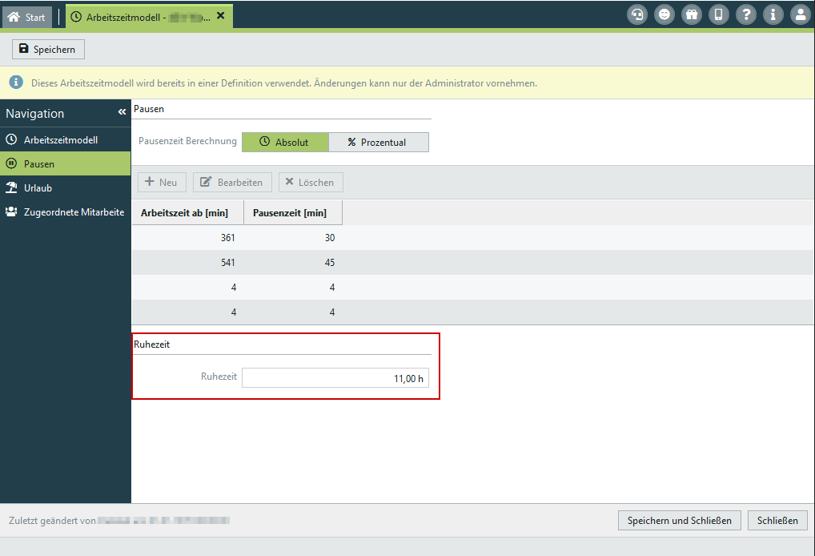The width and height of the screenshot is (815, 556).
Task: Click the Speichern button
Action: [x=48, y=49]
